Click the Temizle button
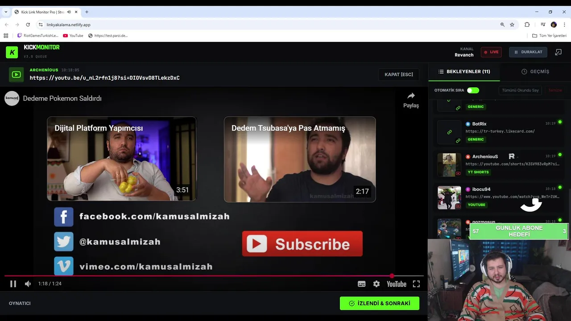The height and width of the screenshot is (321, 571). [x=555, y=91]
